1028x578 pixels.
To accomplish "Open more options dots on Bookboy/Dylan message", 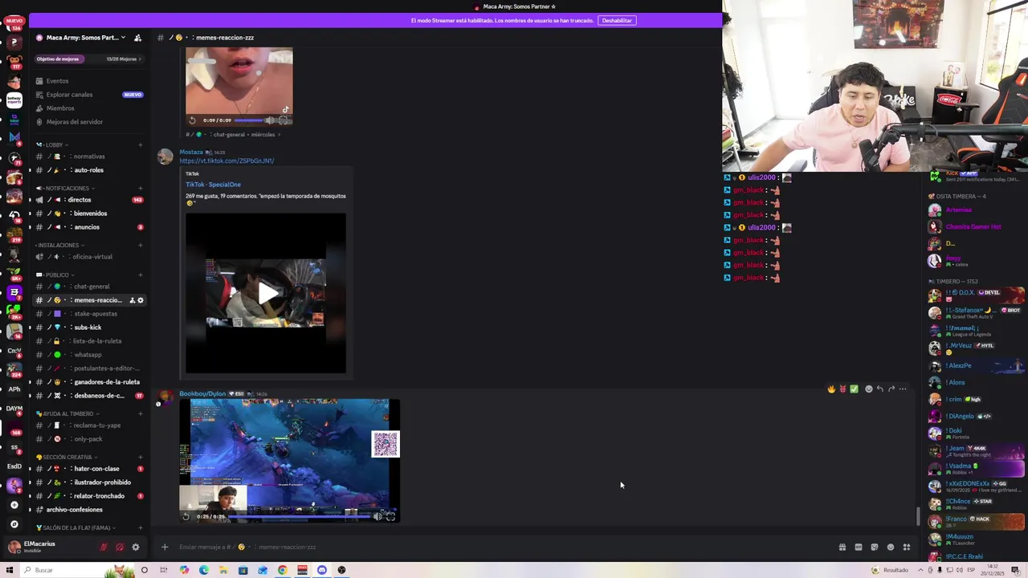I will [903, 389].
